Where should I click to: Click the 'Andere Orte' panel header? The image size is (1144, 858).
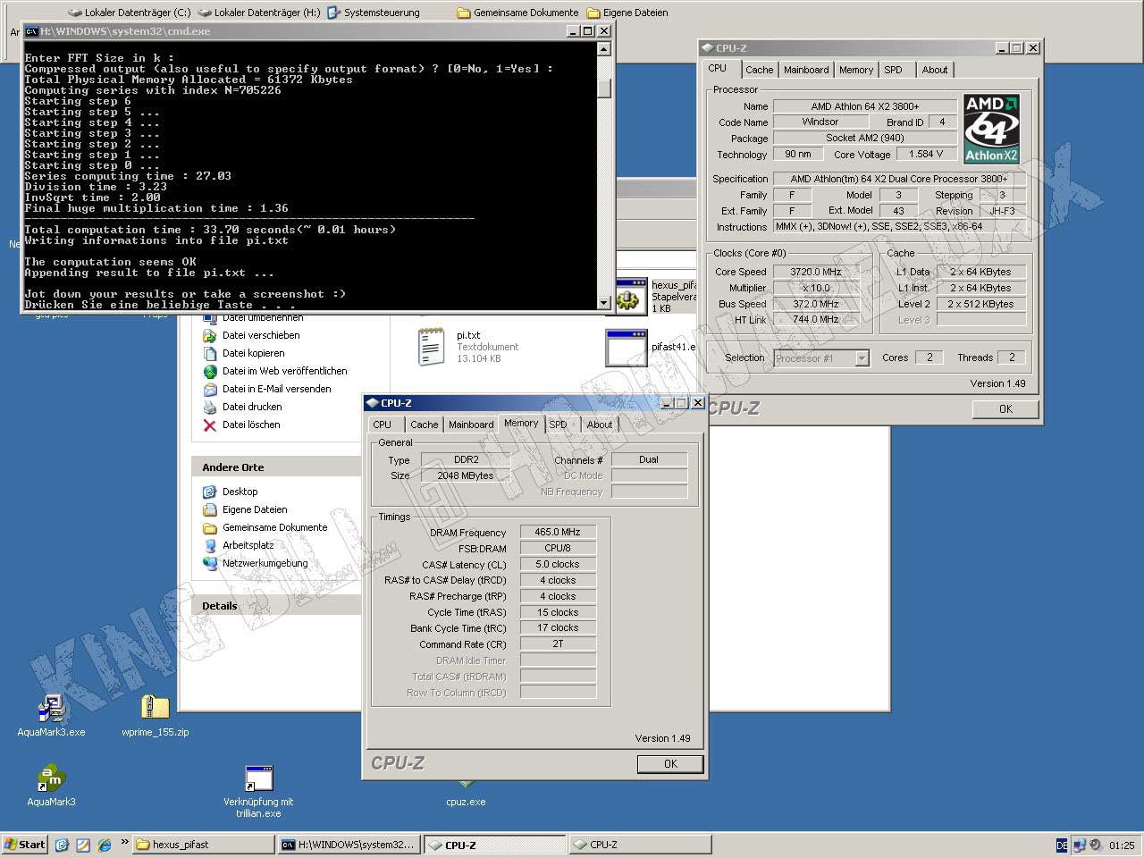click(x=275, y=467)
